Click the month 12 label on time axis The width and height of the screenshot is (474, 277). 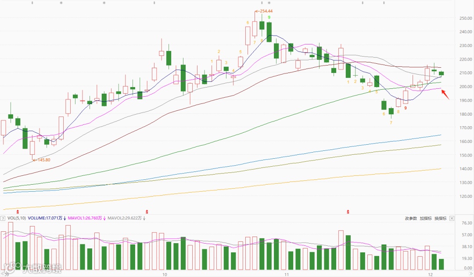tap(430, 274)
